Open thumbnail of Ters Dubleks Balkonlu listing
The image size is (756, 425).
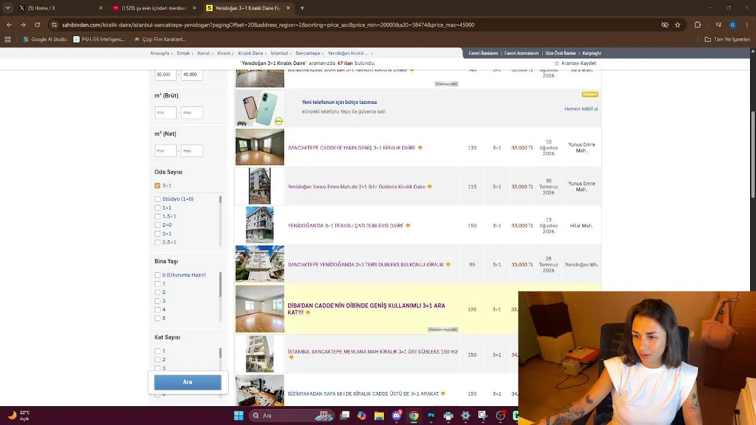point(260,264)
